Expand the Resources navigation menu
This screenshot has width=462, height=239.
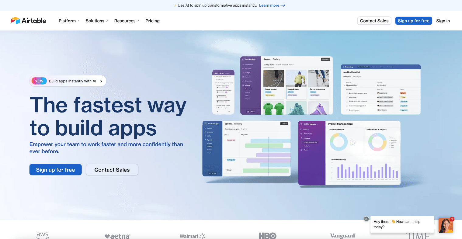(127, 21)
